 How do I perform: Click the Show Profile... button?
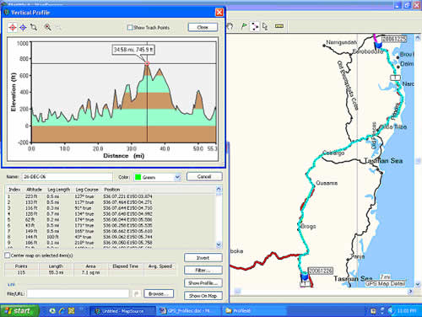click(203, 283)
